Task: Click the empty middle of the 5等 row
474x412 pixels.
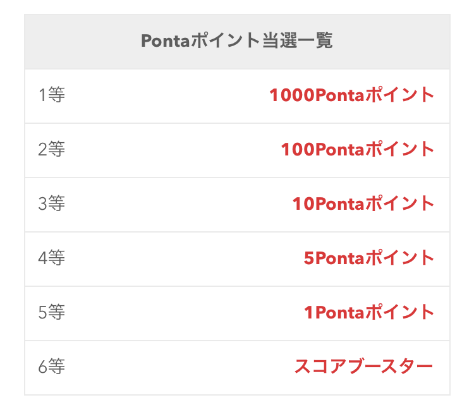Action: (x=185, y=313)
